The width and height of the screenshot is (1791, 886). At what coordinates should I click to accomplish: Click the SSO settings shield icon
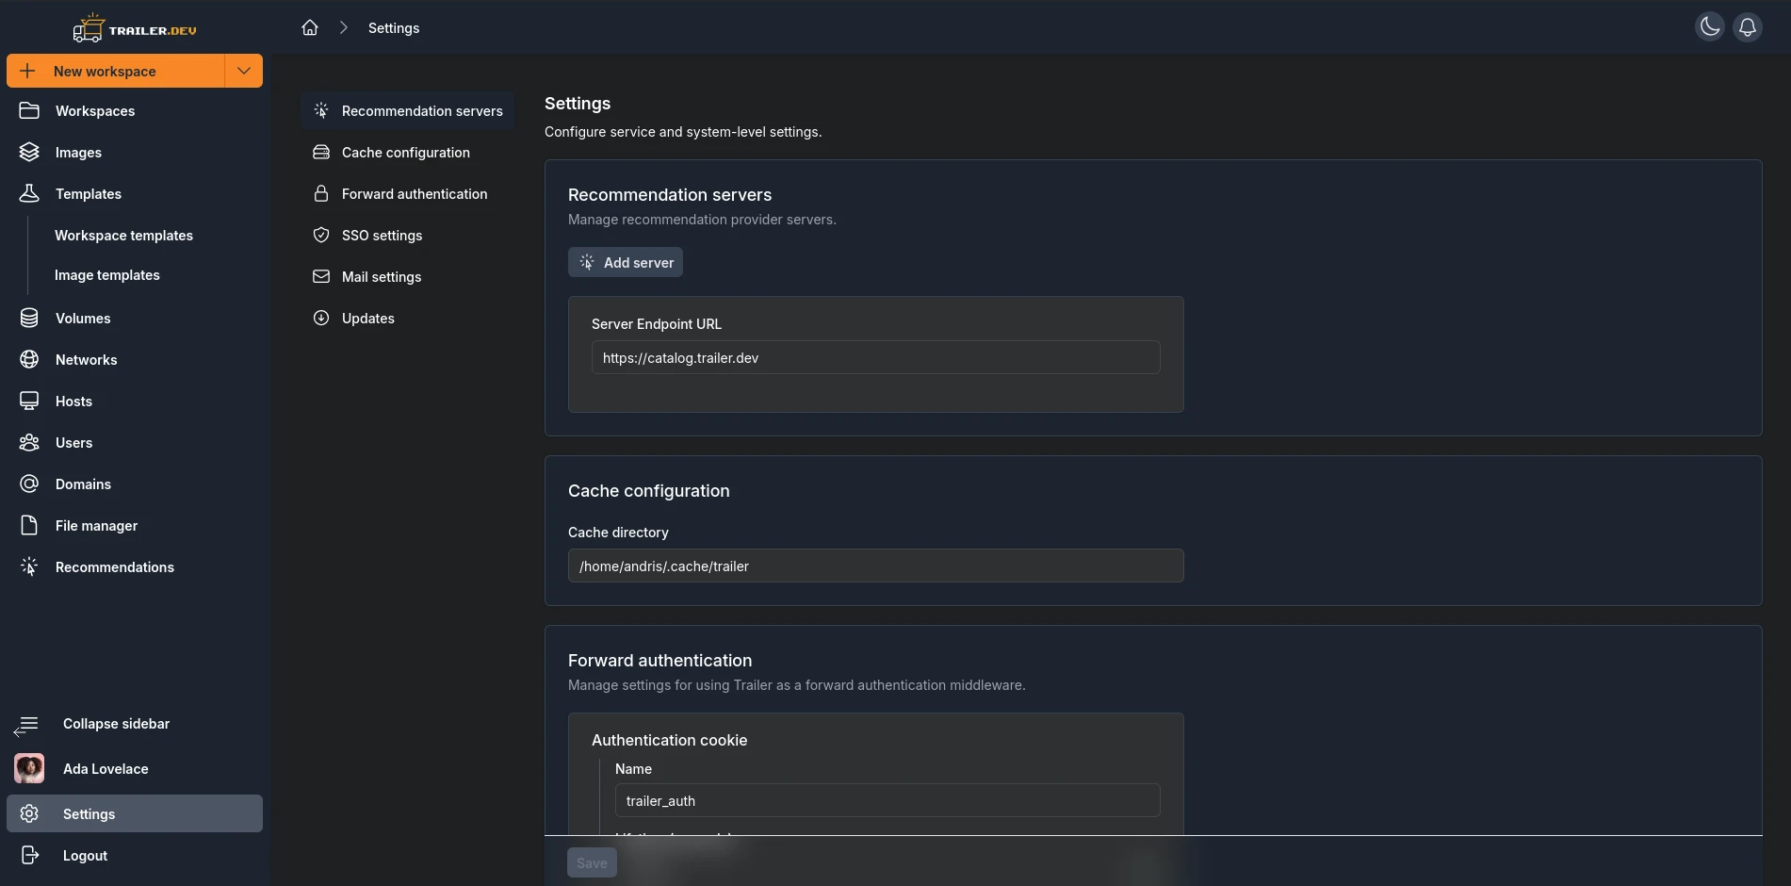pyautogui.click(x=321, y=235)
